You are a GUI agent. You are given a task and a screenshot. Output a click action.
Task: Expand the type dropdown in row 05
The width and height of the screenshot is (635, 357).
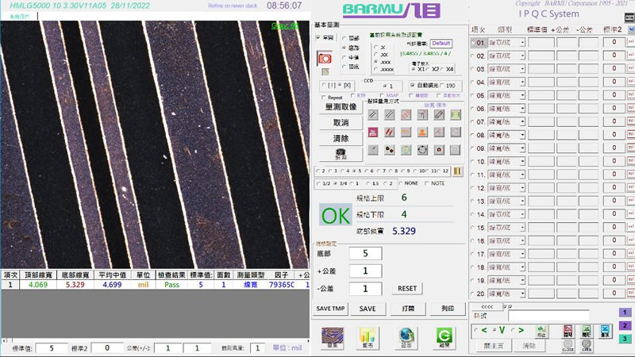(522, 95)
